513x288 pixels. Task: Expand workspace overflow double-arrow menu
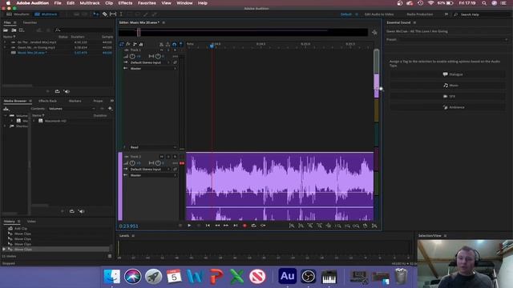coord(446,14)
